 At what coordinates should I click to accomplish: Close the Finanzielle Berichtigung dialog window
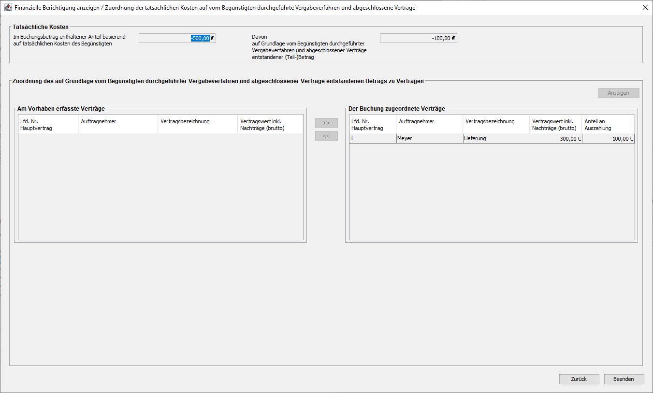[645, 8]
